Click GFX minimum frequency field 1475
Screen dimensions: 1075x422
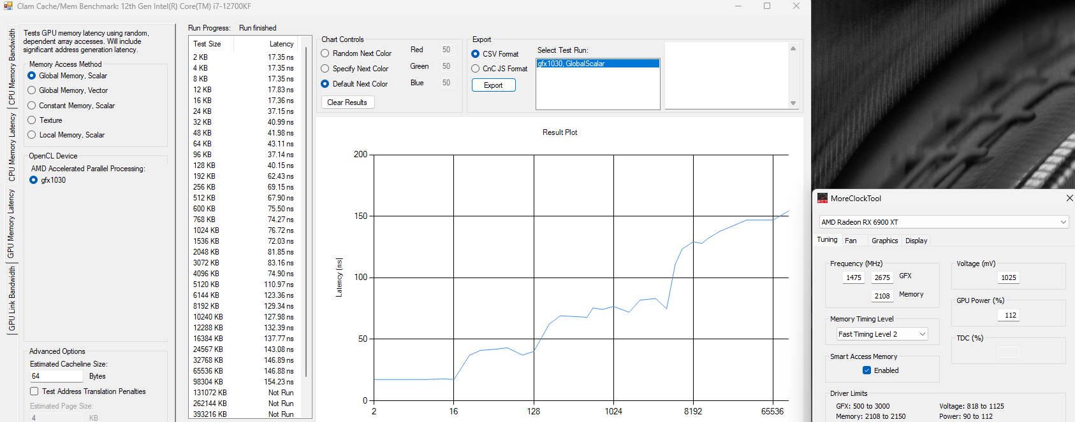854,278
